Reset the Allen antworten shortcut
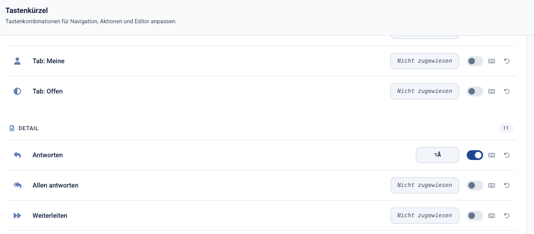Viewport: 534px width, 234px height. (x=507, y=185)
